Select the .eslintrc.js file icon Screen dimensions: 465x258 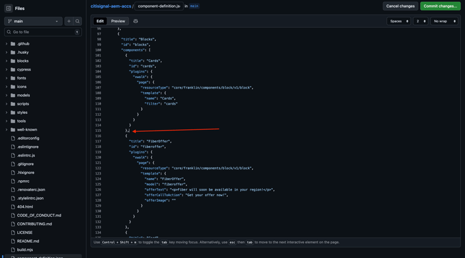13,155
